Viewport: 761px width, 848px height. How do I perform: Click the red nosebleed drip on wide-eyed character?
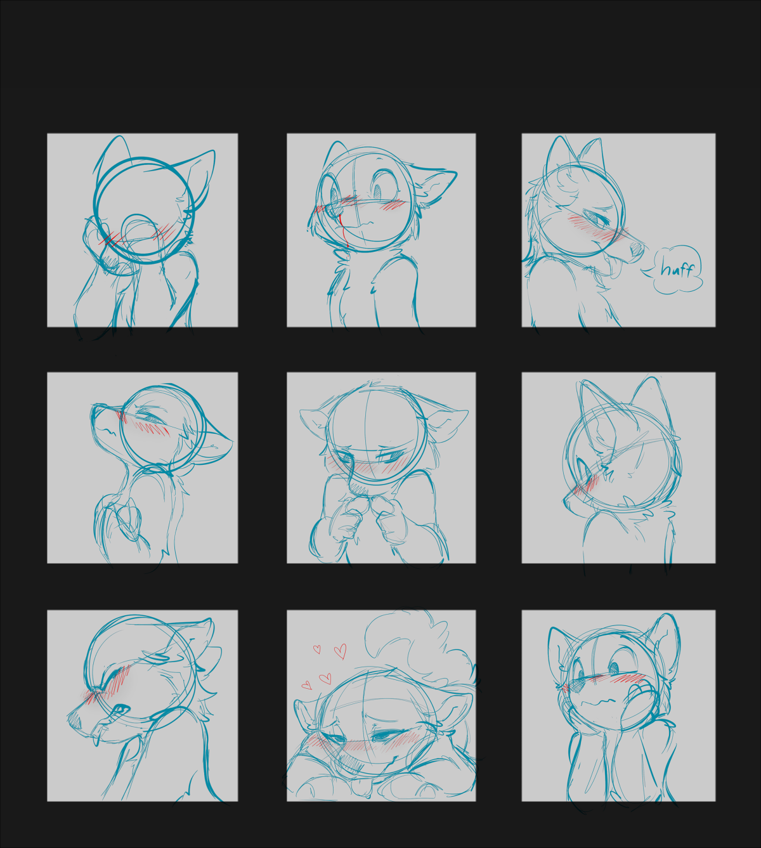point(345,230)
